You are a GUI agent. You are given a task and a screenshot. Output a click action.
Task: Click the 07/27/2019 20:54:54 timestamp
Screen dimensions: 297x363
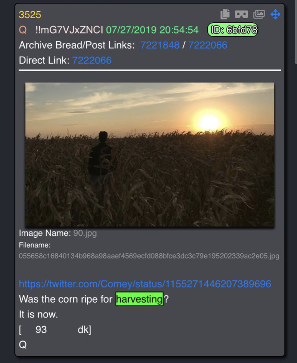[x=152, y=30]
